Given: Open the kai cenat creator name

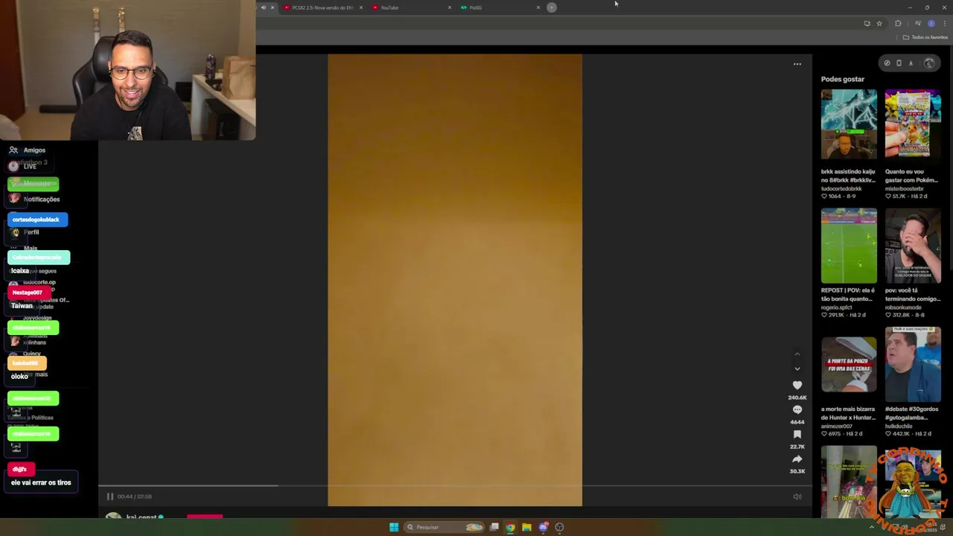Looking at the screenshot, I should click(x=141, y=517).
